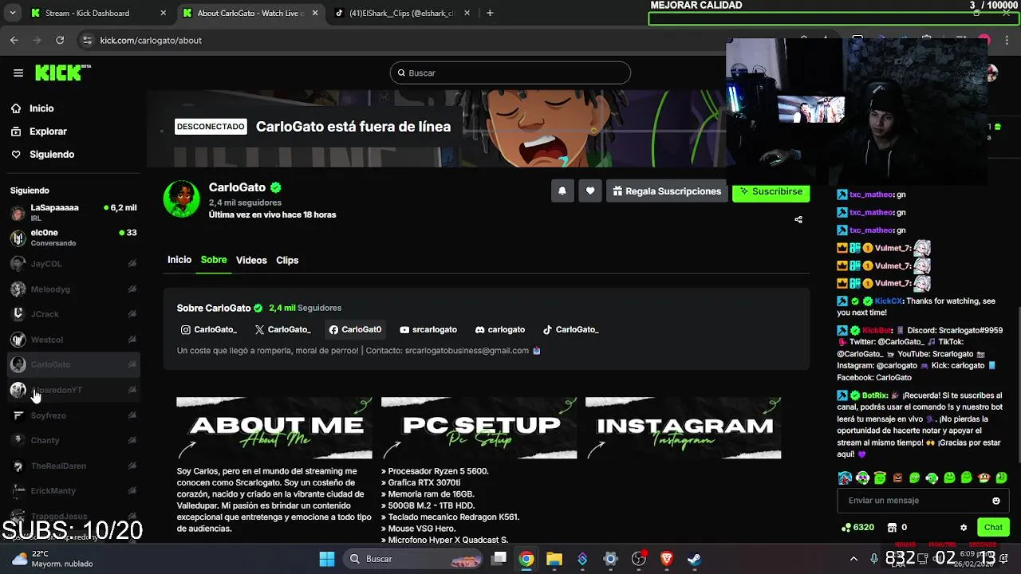Open OBS Studio from the taskbar
Viewport: 1021px width, 574px height.
(639, 559)
